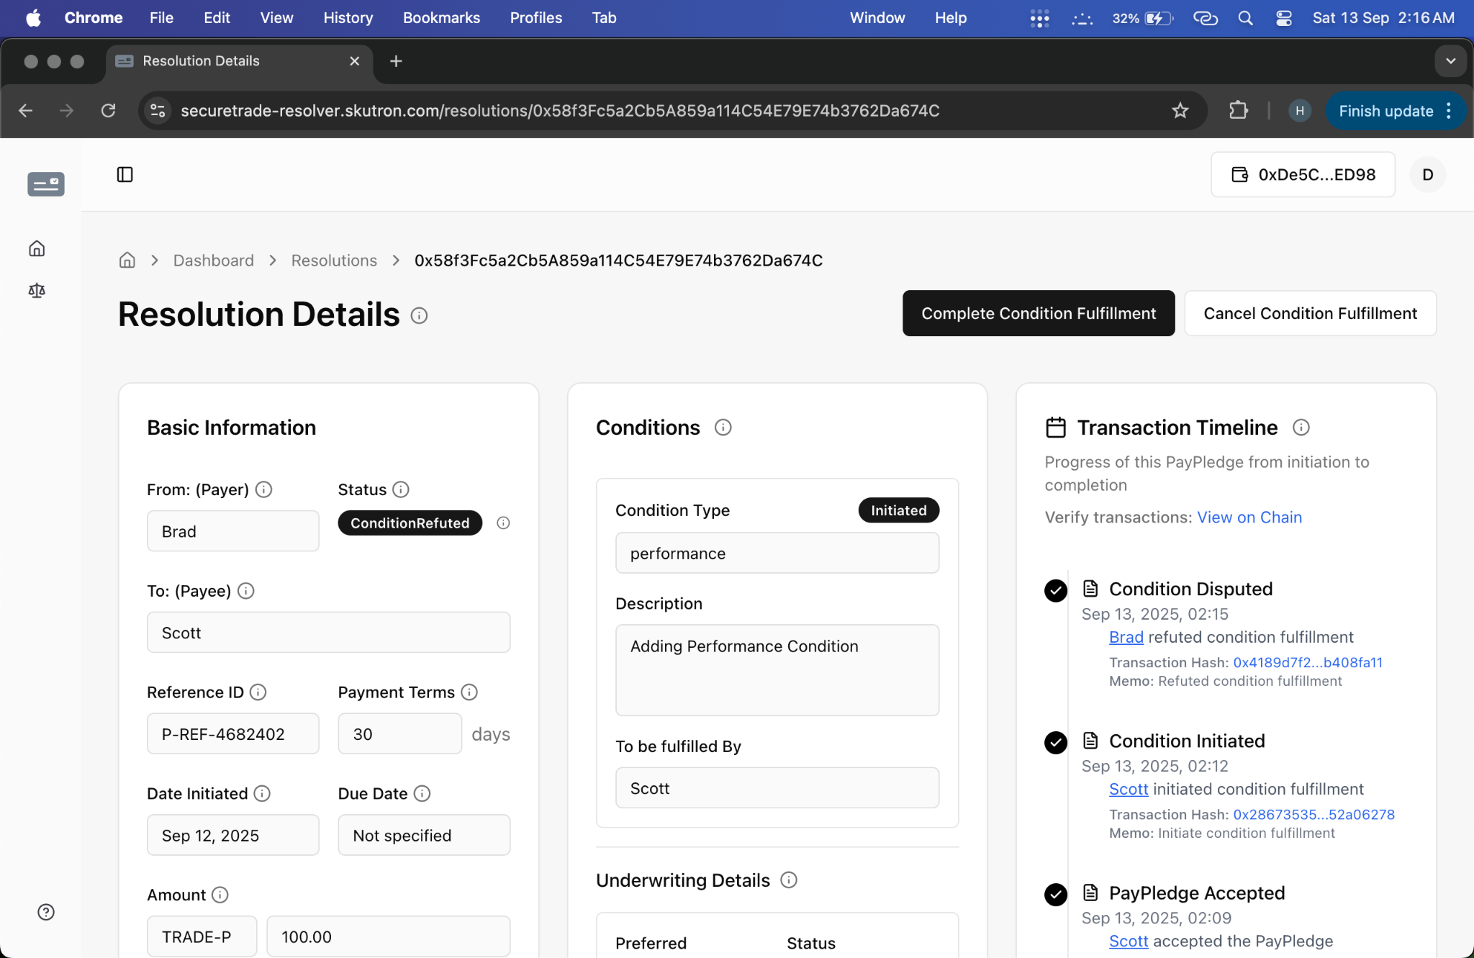The image size is (1474, 958).
Task: Click the Reference ID field P-REF-4682402
Action: tap(233, 733)
